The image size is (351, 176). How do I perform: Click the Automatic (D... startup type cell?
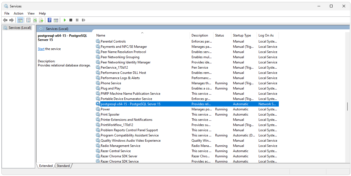(244, 135)
